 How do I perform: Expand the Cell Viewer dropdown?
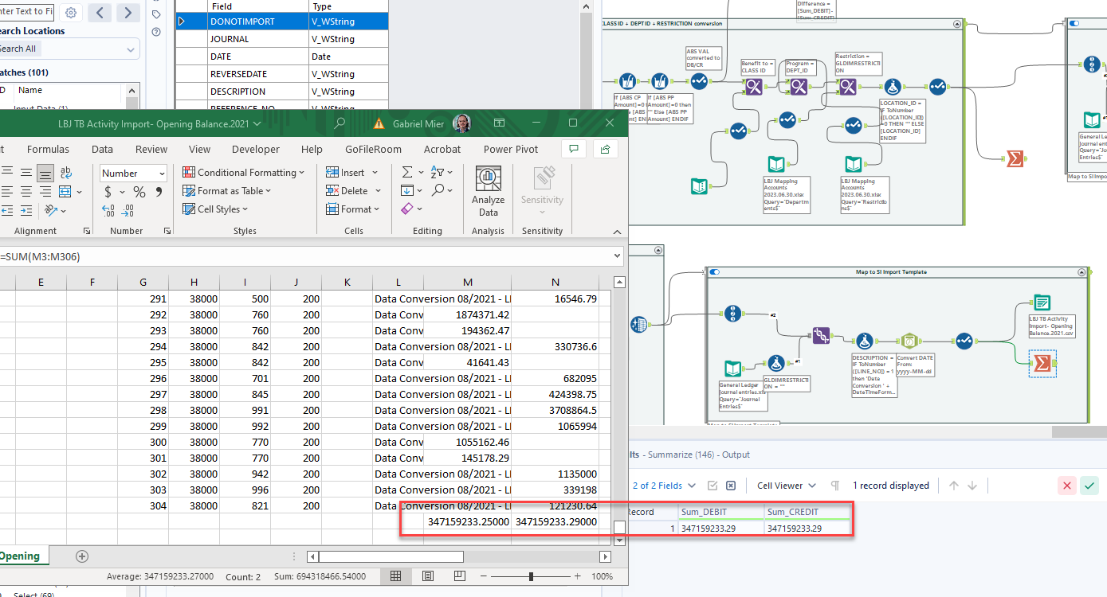(x=787, y=486)
